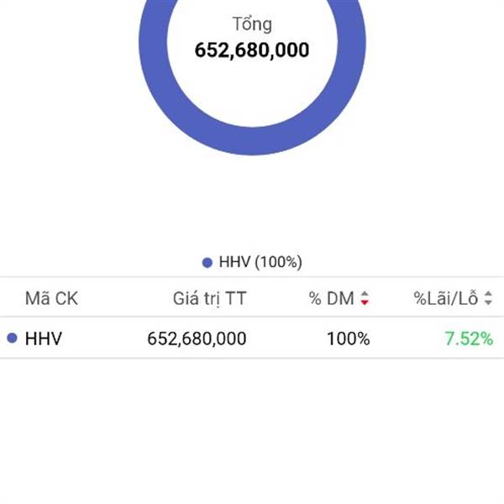Sort by %Lãi/Lỗ column arrows
This screenshot has height=504, width=504.
click(488, 298)
